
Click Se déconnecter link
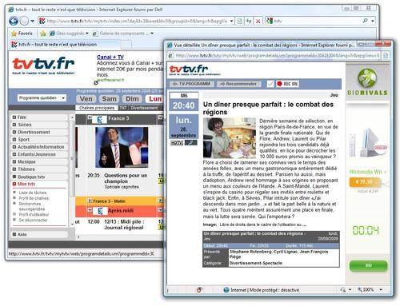pos(33,220)
